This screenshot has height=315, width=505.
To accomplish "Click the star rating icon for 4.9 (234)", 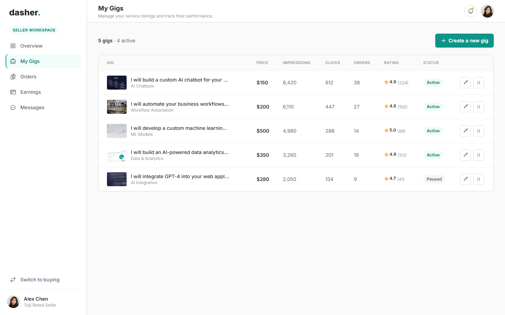I will [x=386, y=82].
